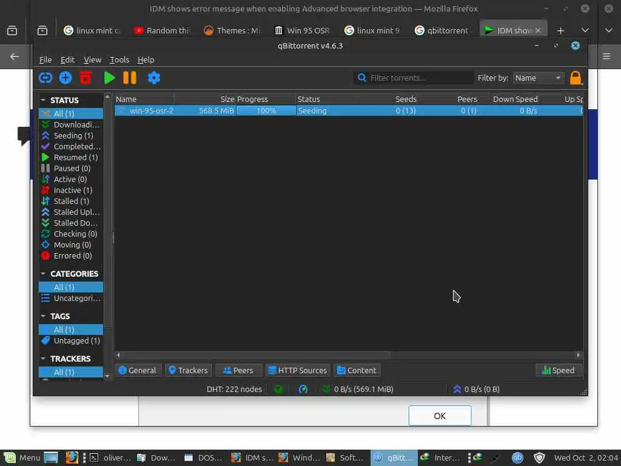621x466 pixels.
Task: Select the Moving (0) status filter
Action: coord(71,245)
